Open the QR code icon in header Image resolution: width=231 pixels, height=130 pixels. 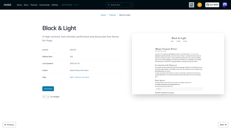coord(191,5)
